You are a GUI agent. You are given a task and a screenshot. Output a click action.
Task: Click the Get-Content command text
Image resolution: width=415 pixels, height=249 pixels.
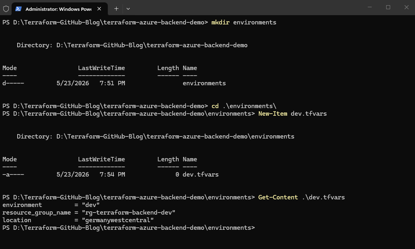click(278, 197)
